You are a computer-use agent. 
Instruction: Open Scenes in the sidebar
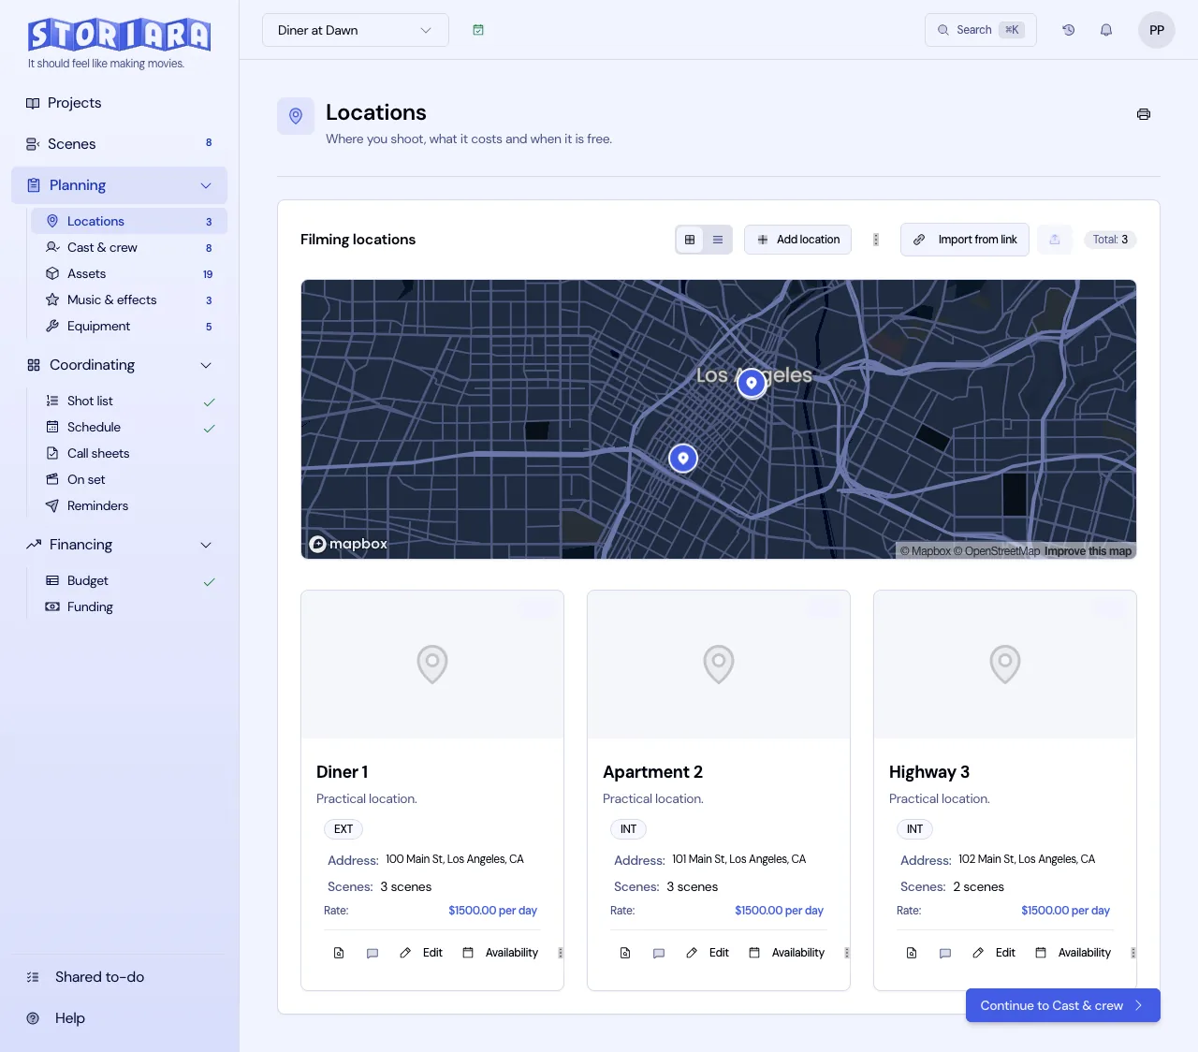click(x=119, y=144)
